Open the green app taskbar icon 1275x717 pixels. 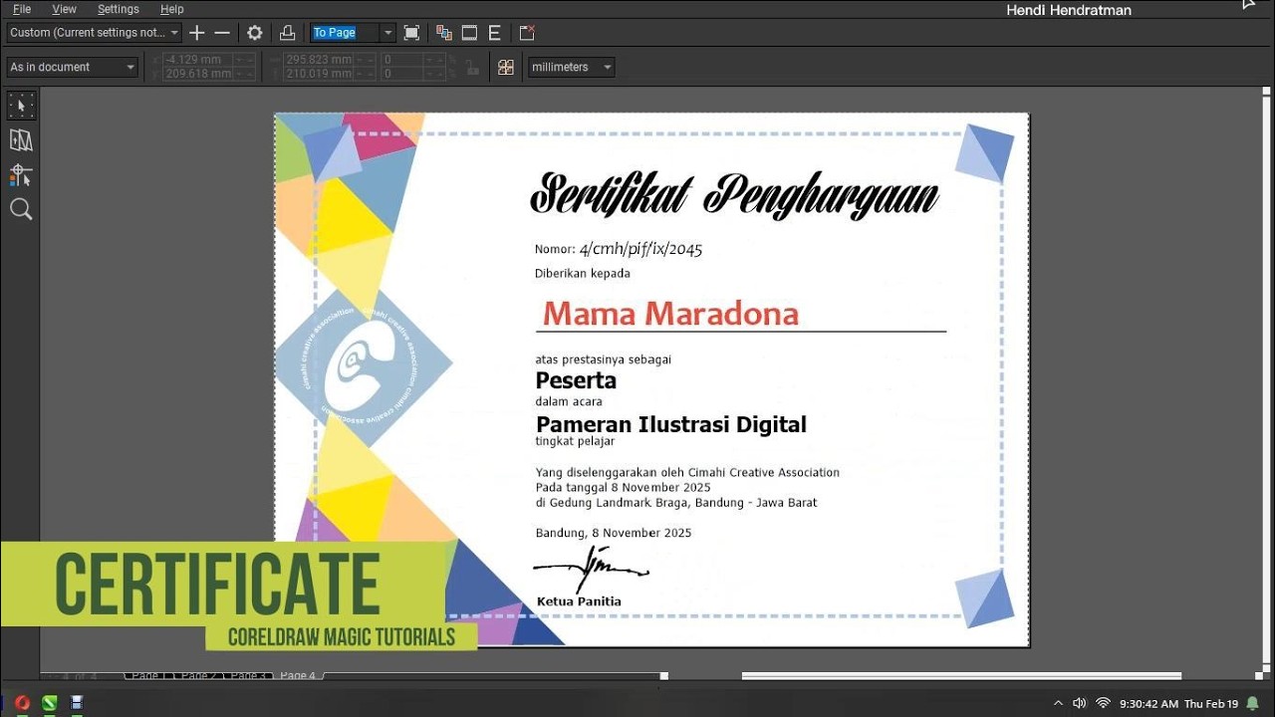pyautogui.click(x=49, y=703)
